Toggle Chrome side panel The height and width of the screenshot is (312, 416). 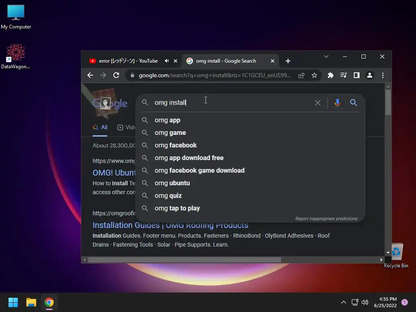(x=357, y=75)
